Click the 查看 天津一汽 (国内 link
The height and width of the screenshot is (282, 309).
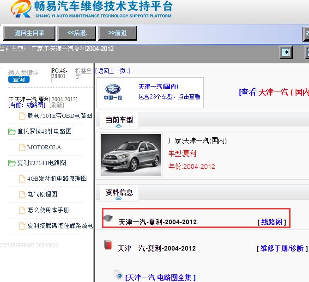[274, 92]
